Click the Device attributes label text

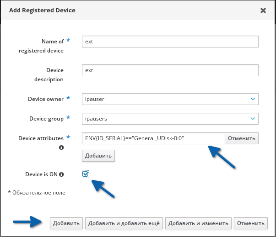[41, 138]
